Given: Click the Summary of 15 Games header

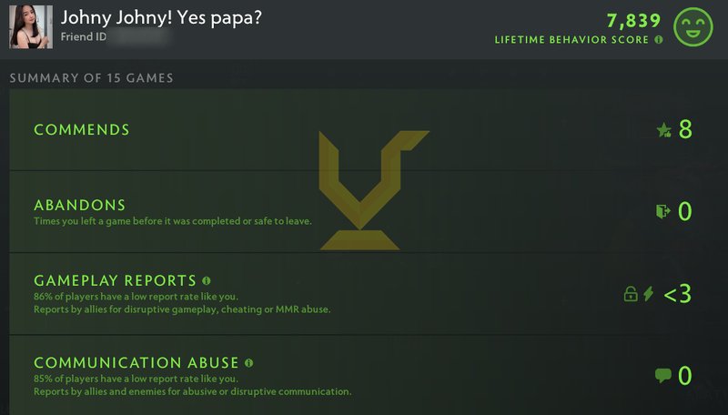Looking at the screenshot, I should [x=92, y=78].
